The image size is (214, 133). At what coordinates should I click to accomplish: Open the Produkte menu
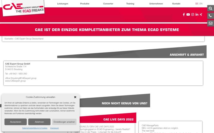[85, 4]
